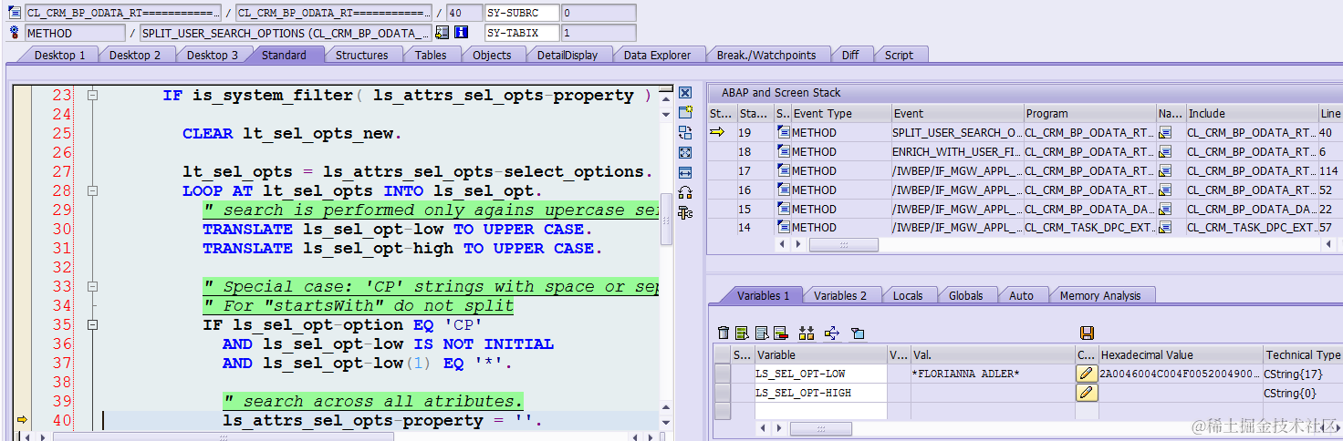Switch to the Variables 2 tab

click(840, 295)
